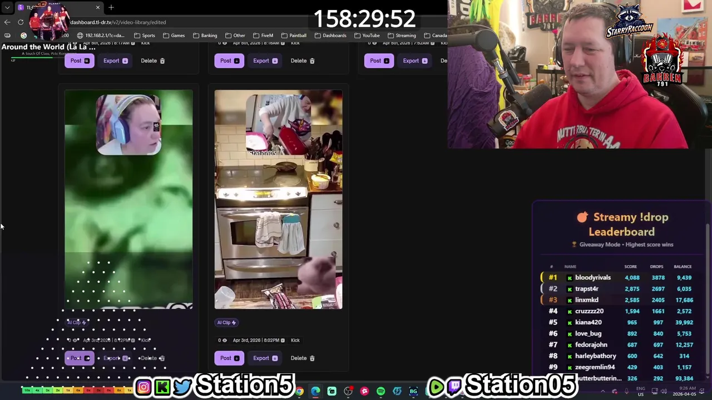Open a new browser tab
Screen dimensions: 712x400
[x=111, y=7]
